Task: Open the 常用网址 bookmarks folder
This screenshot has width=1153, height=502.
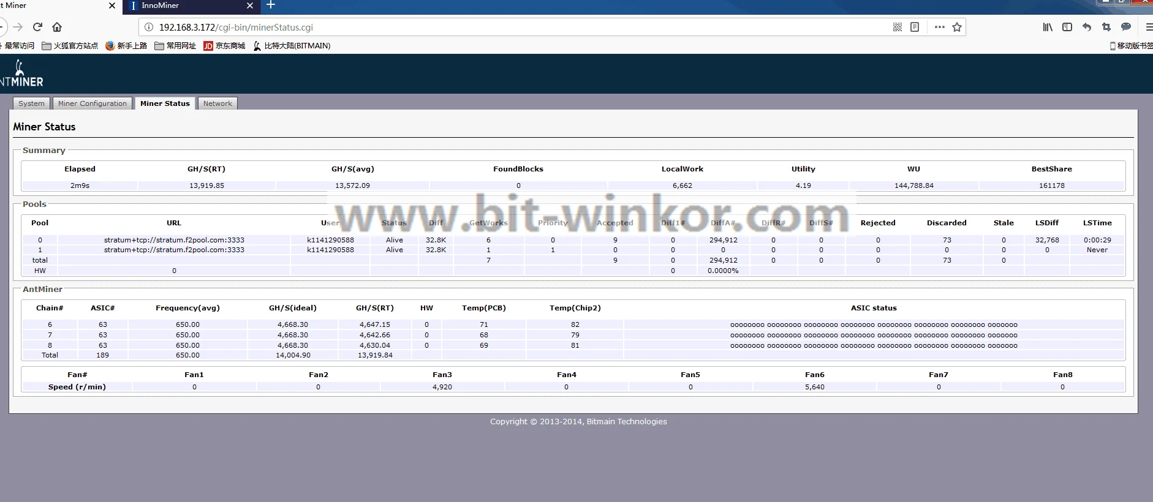Action: point(175,46)
